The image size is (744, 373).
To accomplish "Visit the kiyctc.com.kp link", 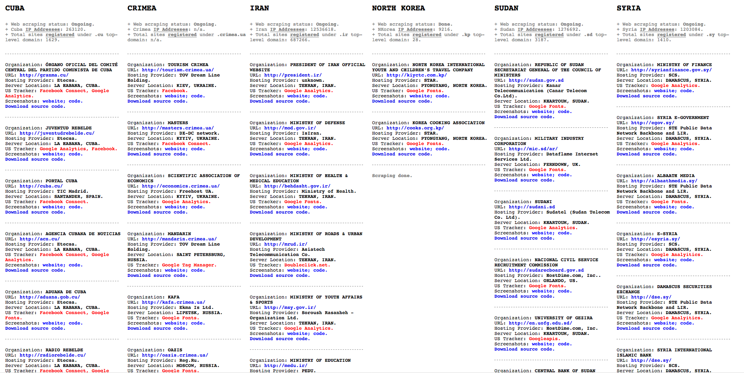I will tap(416, 75).
